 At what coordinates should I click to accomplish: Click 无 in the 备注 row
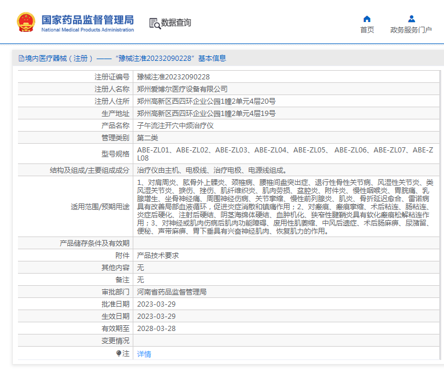pyautogui.click(x=140, y=280)
